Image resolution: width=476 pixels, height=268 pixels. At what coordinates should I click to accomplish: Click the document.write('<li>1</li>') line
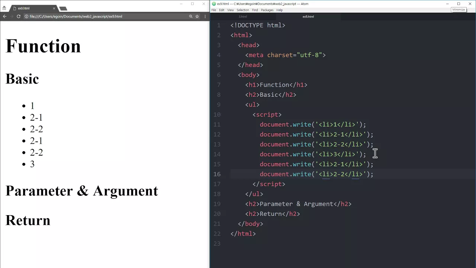313,125
